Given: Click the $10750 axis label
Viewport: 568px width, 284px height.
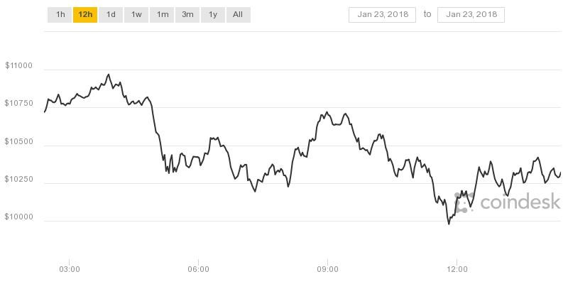Looking at the screenshot, I should click(18, 104).
